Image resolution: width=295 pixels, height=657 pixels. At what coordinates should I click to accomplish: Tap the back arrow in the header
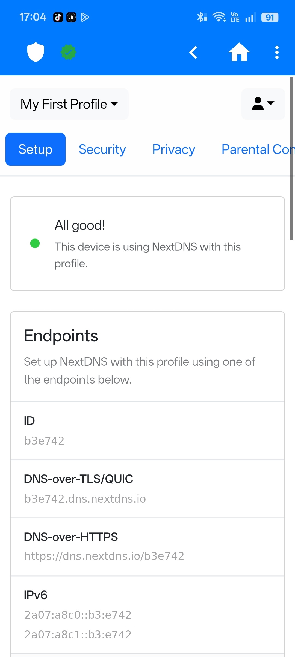click(194, 53)
